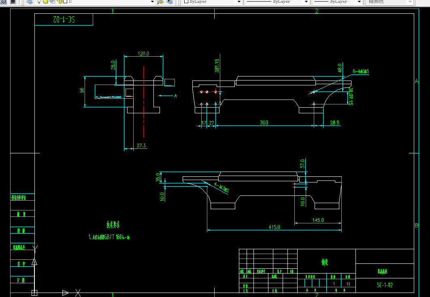The image size is (430, 297).
Task: Click Make Object's Layer Current icon
Action: pos(160,2)
